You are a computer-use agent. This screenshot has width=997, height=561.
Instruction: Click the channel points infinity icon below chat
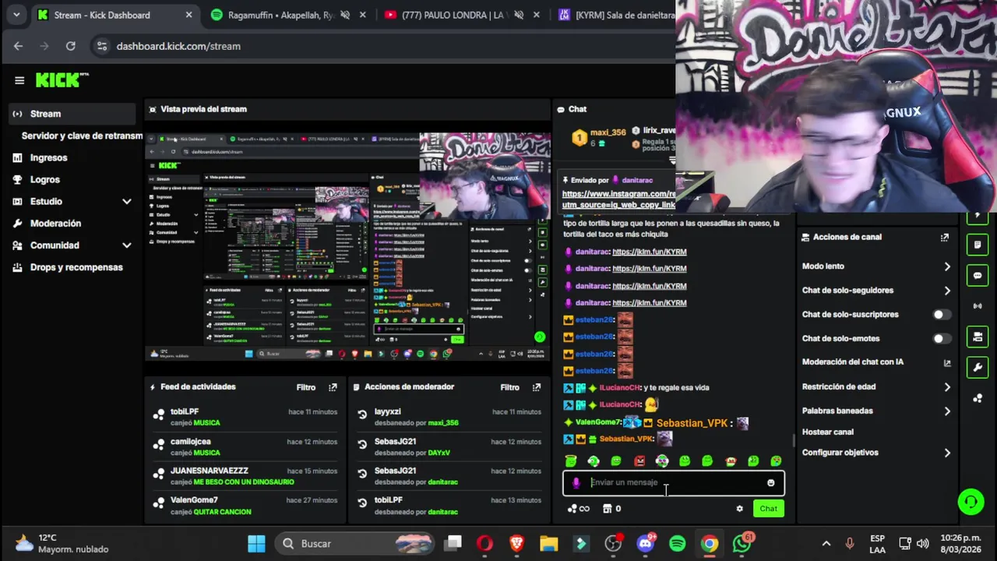click(x=579, y=509)
